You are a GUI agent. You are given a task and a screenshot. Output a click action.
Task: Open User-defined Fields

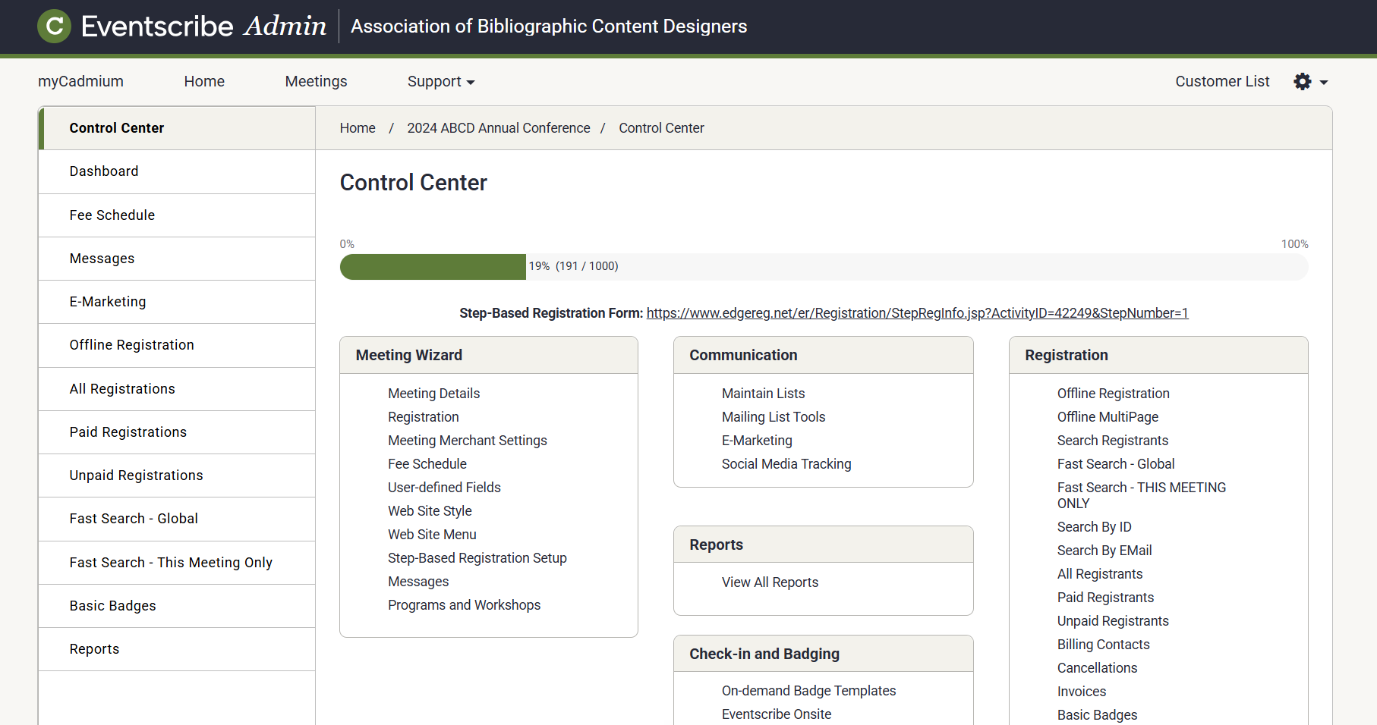444,488
